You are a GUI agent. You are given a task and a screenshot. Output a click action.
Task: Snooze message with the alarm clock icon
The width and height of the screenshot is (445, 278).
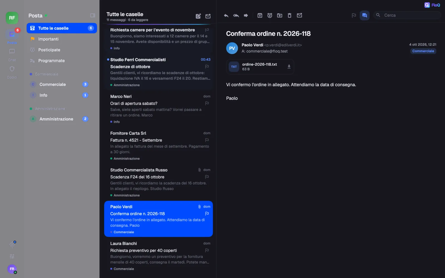point(270,16)
